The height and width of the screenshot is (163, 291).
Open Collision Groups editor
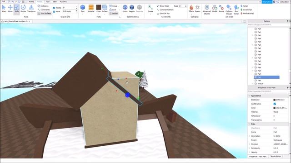(x=229, y=10)
